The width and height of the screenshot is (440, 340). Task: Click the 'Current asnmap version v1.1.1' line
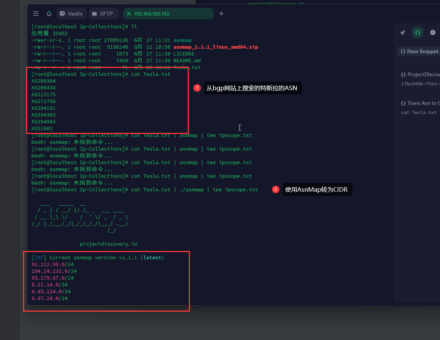point(98,257)
